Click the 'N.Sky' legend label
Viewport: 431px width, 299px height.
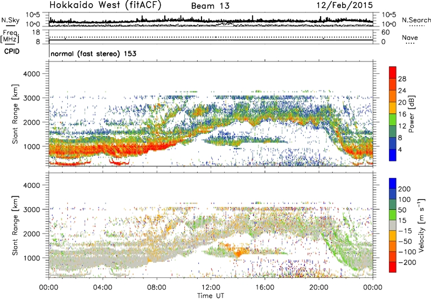point(10,20)
